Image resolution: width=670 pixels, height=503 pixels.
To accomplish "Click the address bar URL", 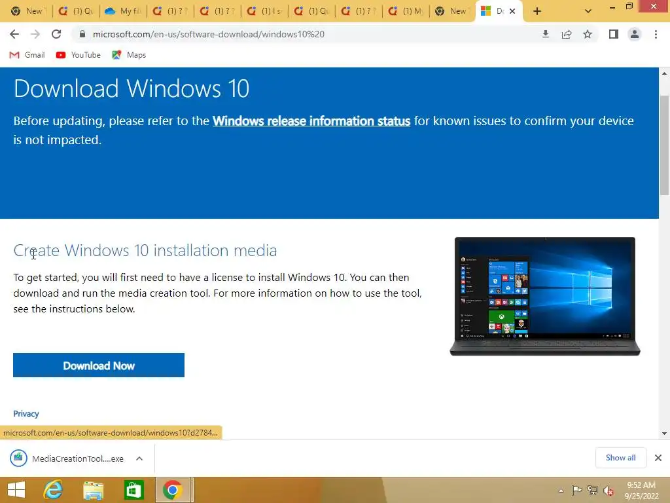I will 209,34.
